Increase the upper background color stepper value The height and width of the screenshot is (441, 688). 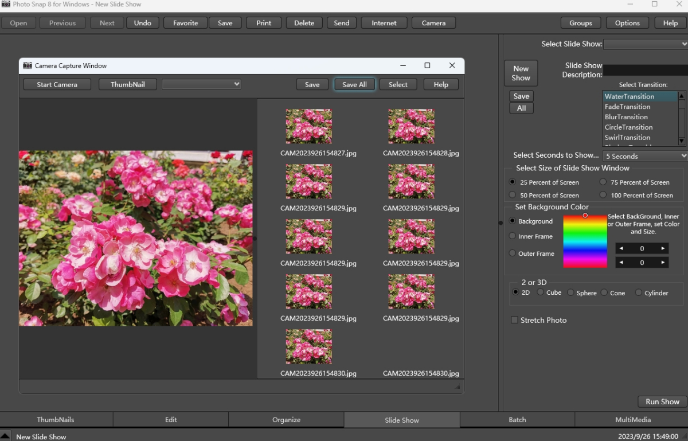(663, 248)
